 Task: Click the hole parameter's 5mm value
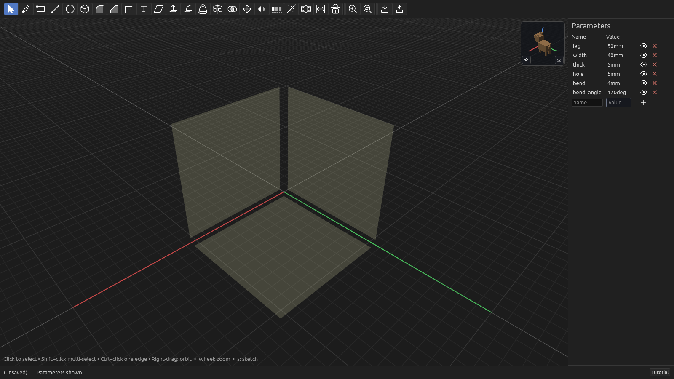click(614, 74)
